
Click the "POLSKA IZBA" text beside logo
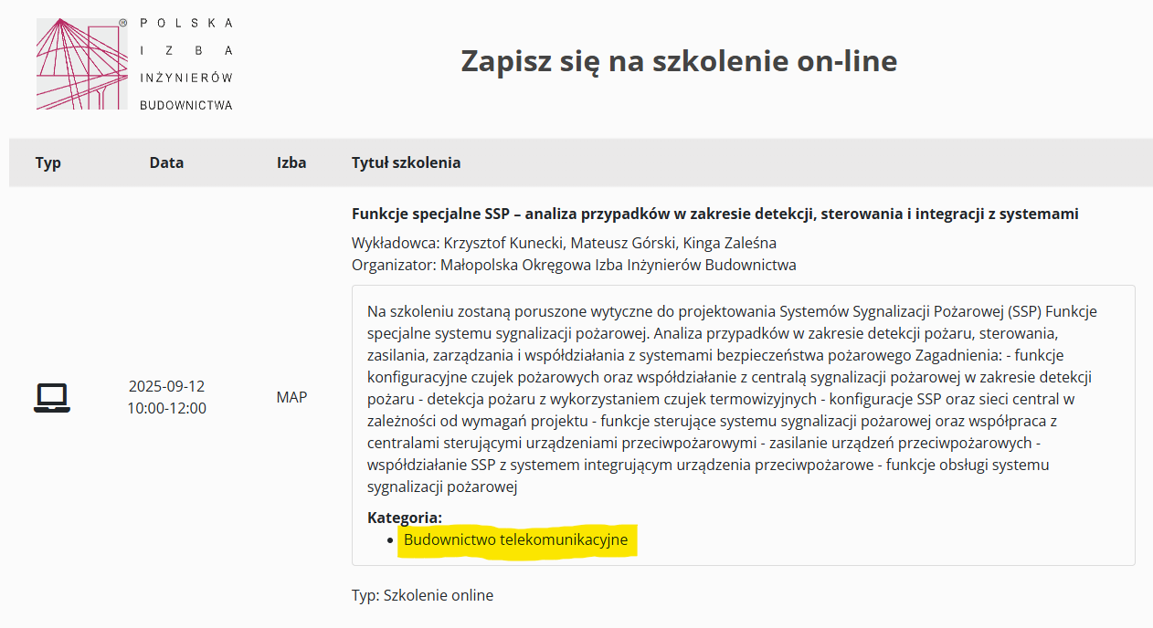tap(186, 37)
